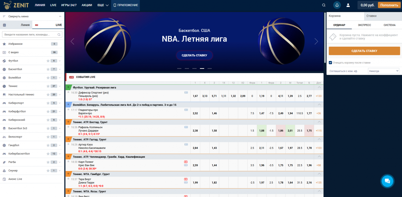This screenshot has height=197, width=402.
Task: Switch to the ЭКСПРЕСС bet tab
Action: click(x=364, y=25)
